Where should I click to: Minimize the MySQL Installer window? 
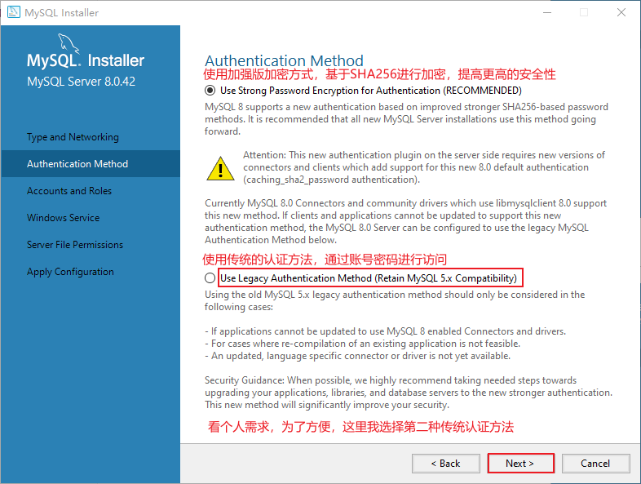coord(547,13)
